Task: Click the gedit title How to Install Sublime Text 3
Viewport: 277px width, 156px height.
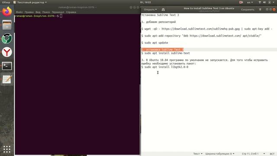Action: coord(209,8)
